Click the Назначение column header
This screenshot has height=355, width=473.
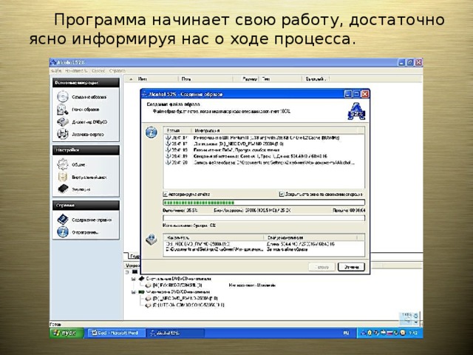coord(214,237)
